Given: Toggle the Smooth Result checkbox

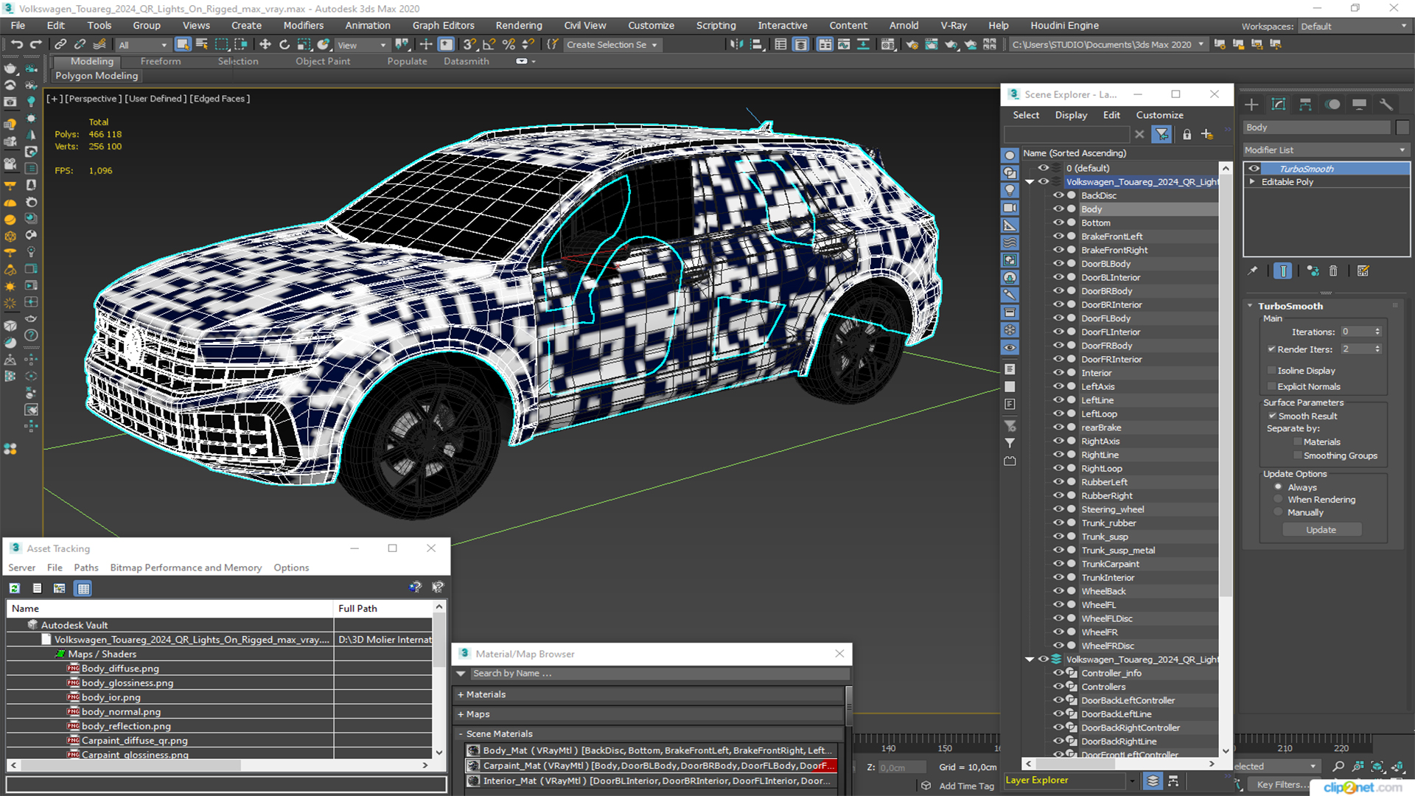Looking at the screenshot, I should (x=1272, y=416).
